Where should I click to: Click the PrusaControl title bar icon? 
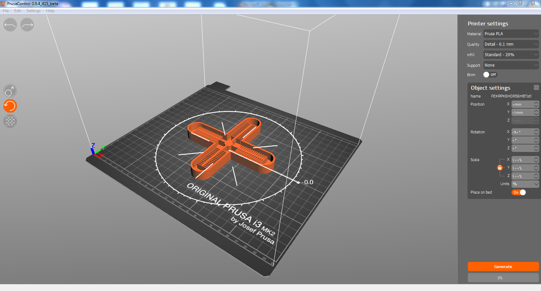(x=3, y=3)
